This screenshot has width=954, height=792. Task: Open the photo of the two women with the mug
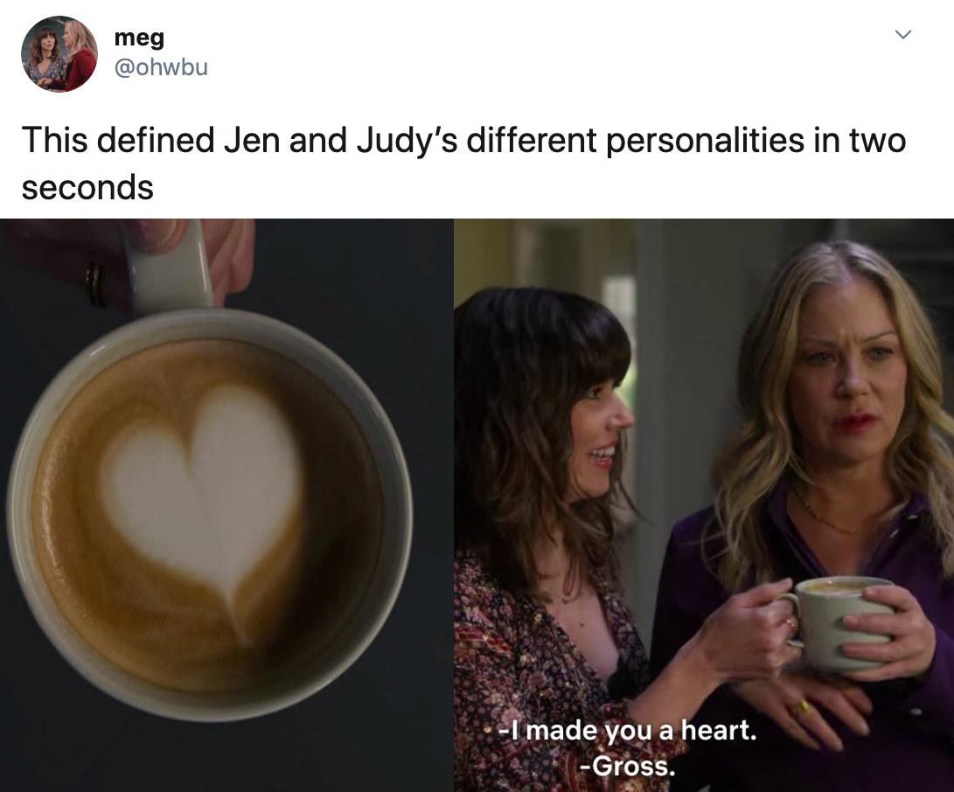pyautogui.click(x=704, y=505)
